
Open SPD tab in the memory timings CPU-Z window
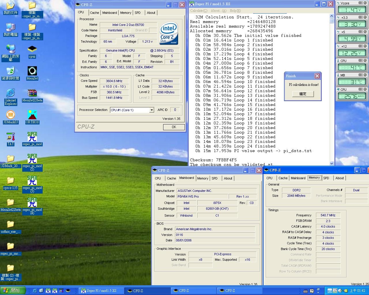coord(326,178)
